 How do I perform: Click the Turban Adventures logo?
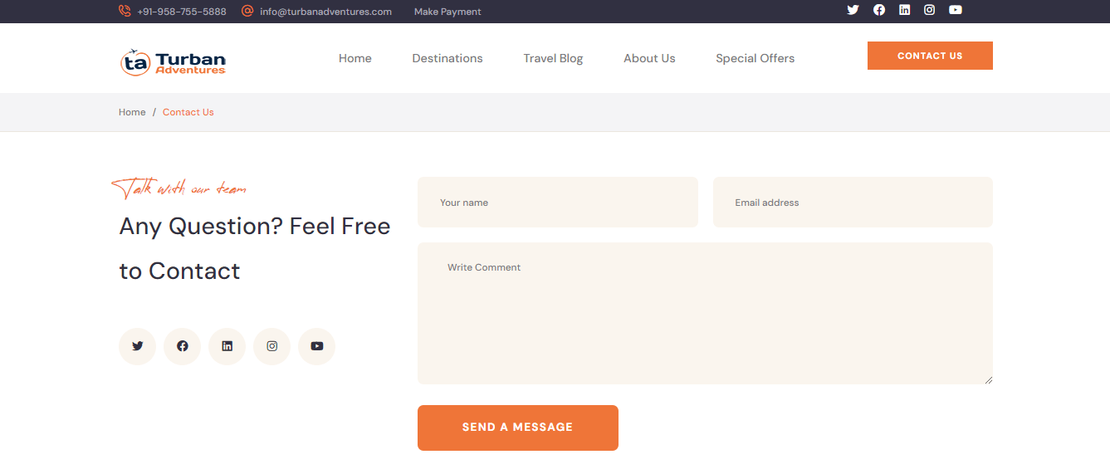pos(173,61)
